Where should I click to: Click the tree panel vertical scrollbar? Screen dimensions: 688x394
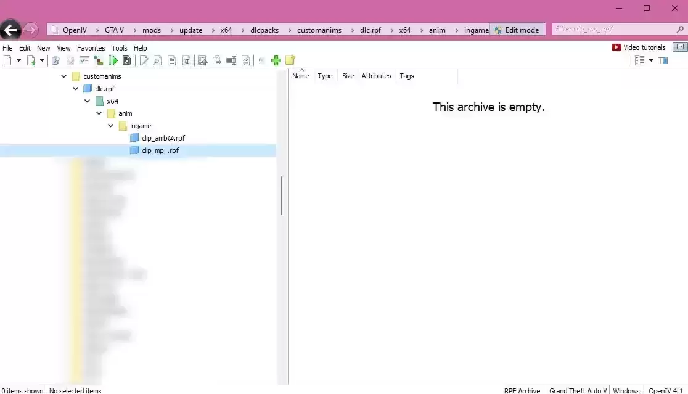282,196
